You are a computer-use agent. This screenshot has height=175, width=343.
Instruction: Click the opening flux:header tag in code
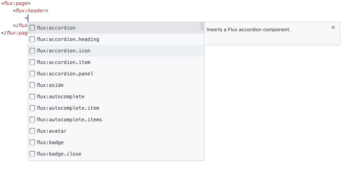pos(31,11)
